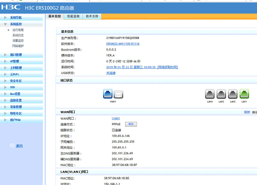
Task: Click WAN MAC address 38:97:D6:68:1B:BF
Action: click(124, 165)
